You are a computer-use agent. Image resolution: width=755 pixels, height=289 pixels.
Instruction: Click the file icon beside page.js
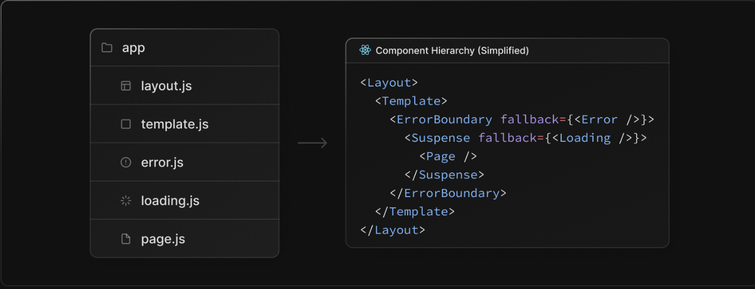[x=125, y=239]
